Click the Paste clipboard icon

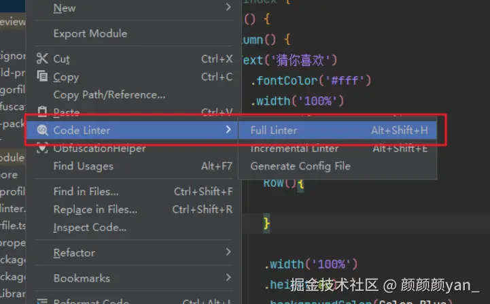(x=42, y=112)
